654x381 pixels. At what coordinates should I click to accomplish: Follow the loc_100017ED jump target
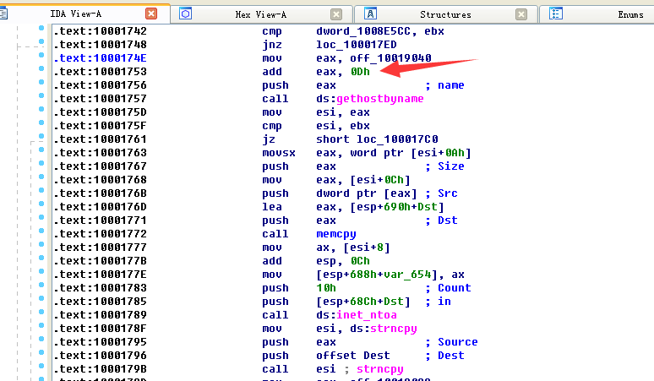coord(357,45)
